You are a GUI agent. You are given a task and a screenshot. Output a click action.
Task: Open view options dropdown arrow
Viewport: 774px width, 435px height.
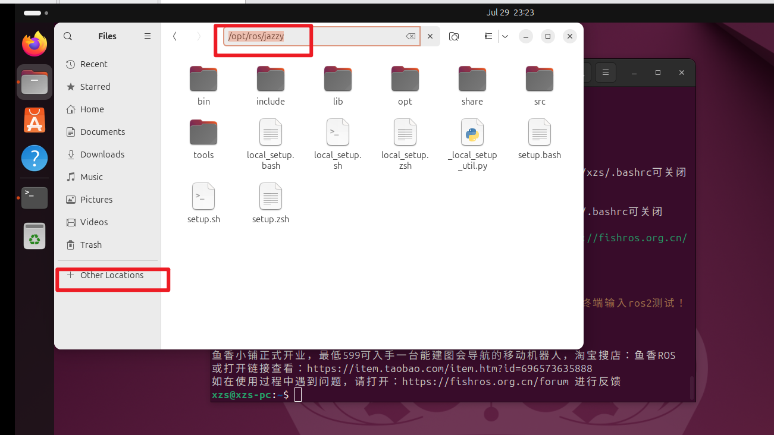tap(505, 36)
